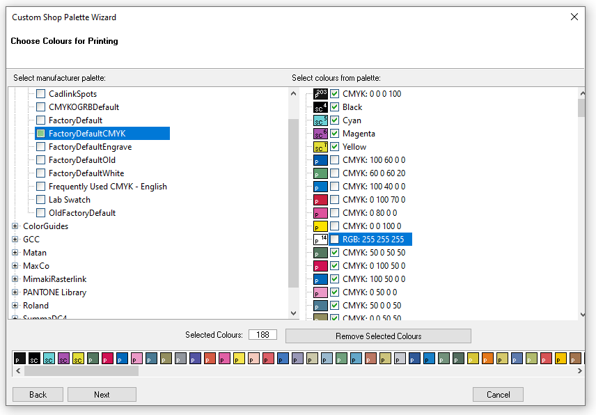Uncheck the Yellow colour checkbox
Image resolution: width=596 pixels, height=415 pixels.
pyautogui.click(x=334, y=147)
